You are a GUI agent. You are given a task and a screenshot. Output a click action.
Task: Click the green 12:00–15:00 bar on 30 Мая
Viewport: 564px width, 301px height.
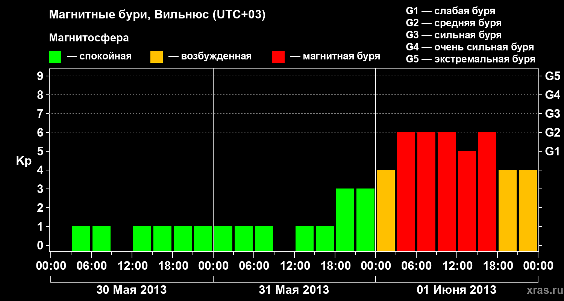click(142, 239)
